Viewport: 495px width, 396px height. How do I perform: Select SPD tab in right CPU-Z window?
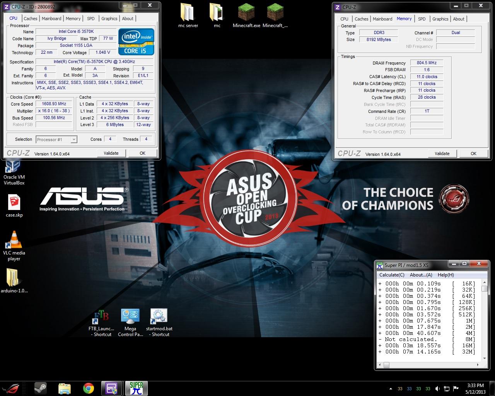422,19
